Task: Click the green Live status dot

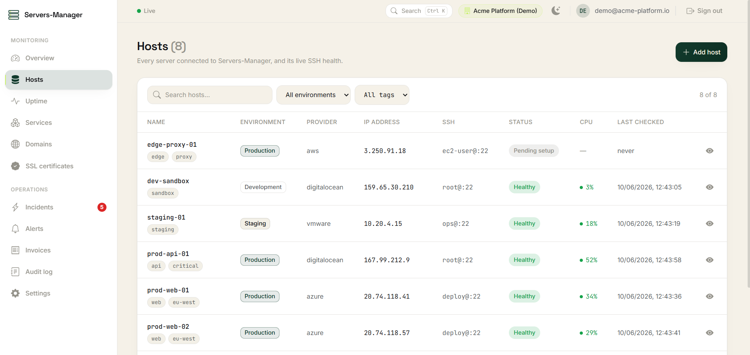Action: tap(139, 11)
